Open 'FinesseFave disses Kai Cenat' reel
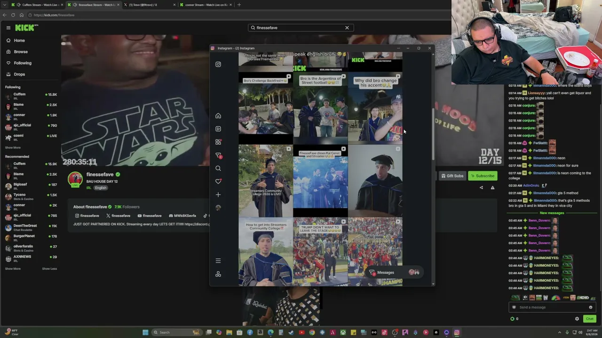 pos(320,181)
